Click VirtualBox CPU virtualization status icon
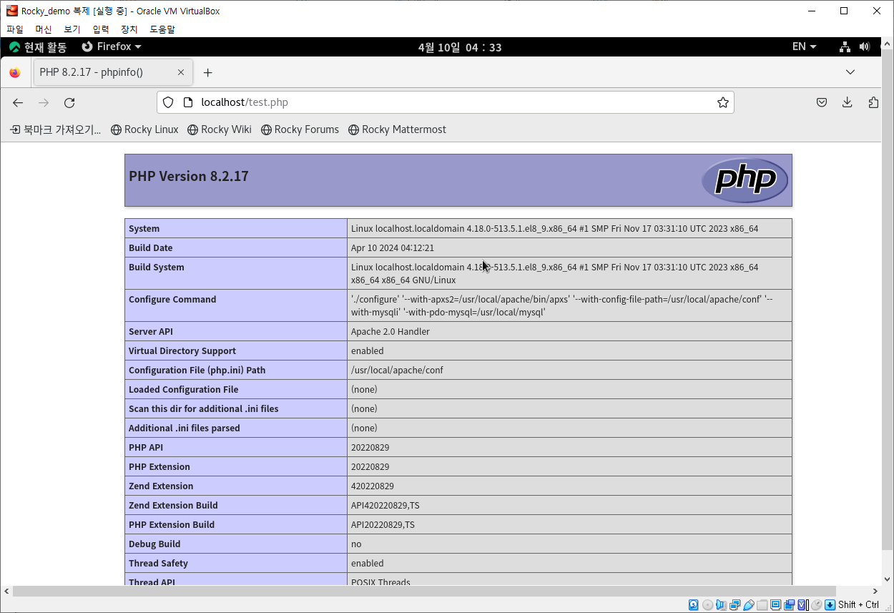894x613 pixels. pos(802,605)
